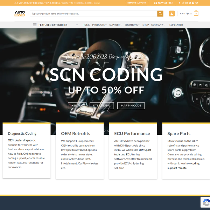This screenshot has width=210, height=210.
Task: Open the Pinterest social icon
Action: click(x=190, y=3)
